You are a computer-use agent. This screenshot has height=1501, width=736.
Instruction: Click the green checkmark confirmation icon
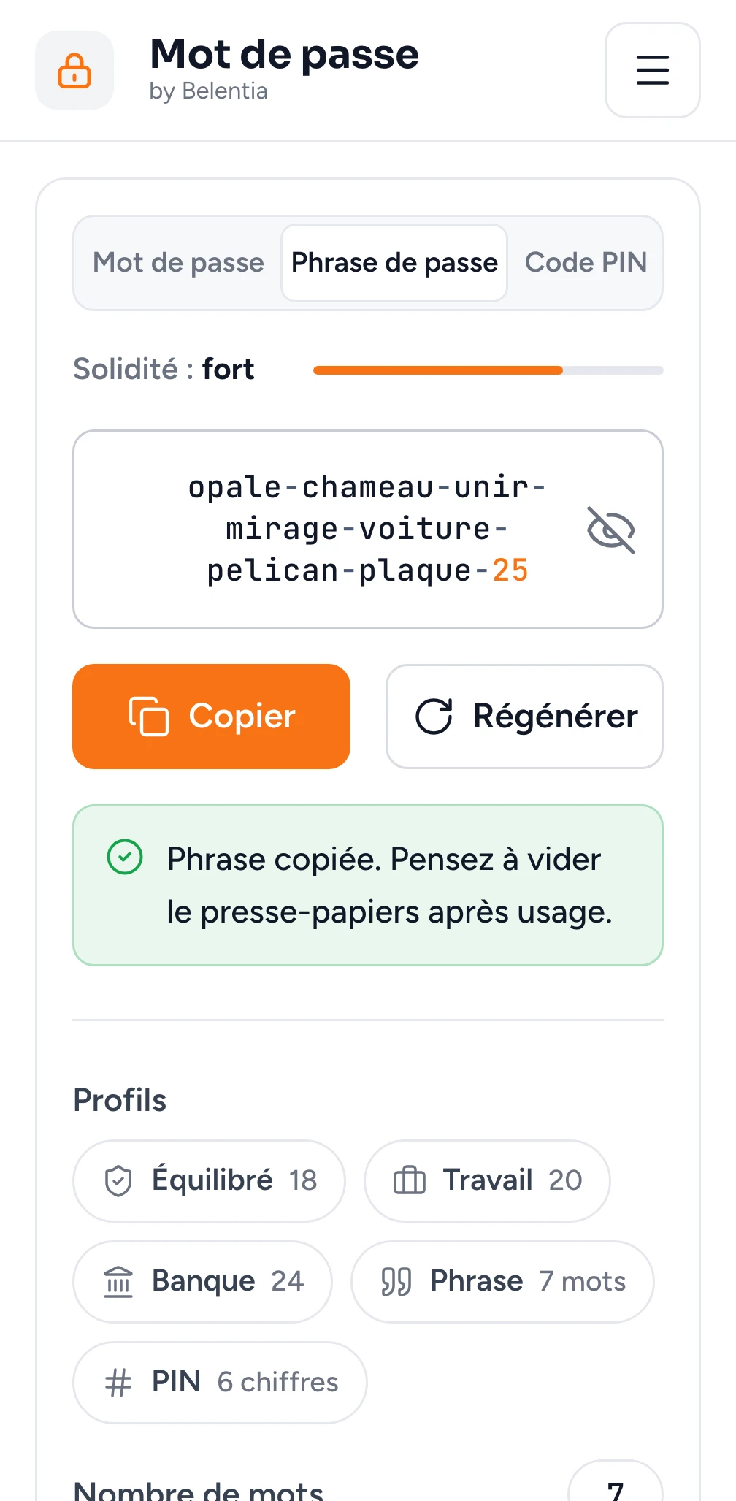click(125, 857)
